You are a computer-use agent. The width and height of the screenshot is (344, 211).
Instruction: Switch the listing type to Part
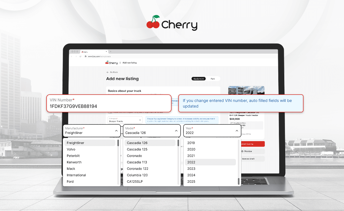[x=213, y=79]
